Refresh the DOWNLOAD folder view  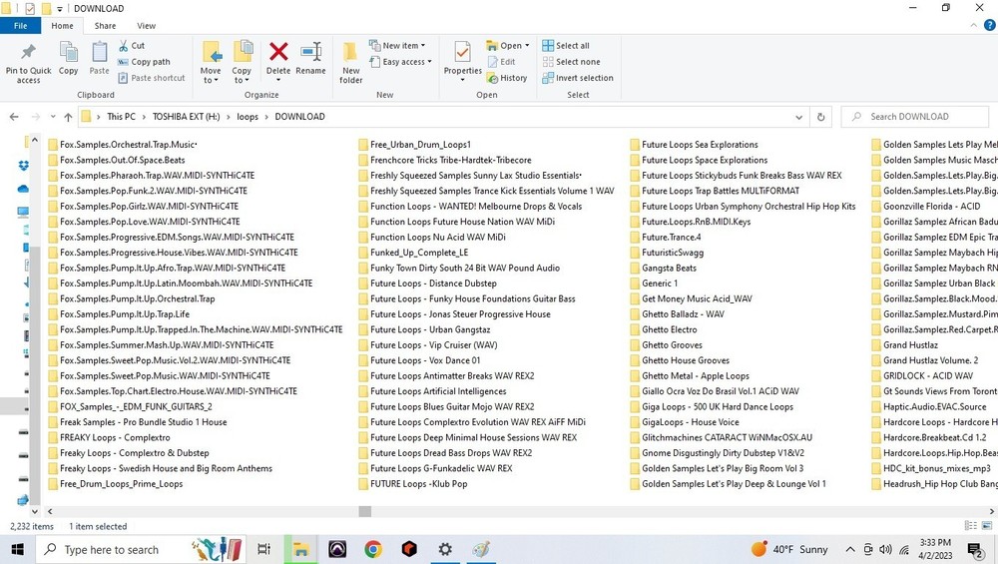(x=820, y=117)
